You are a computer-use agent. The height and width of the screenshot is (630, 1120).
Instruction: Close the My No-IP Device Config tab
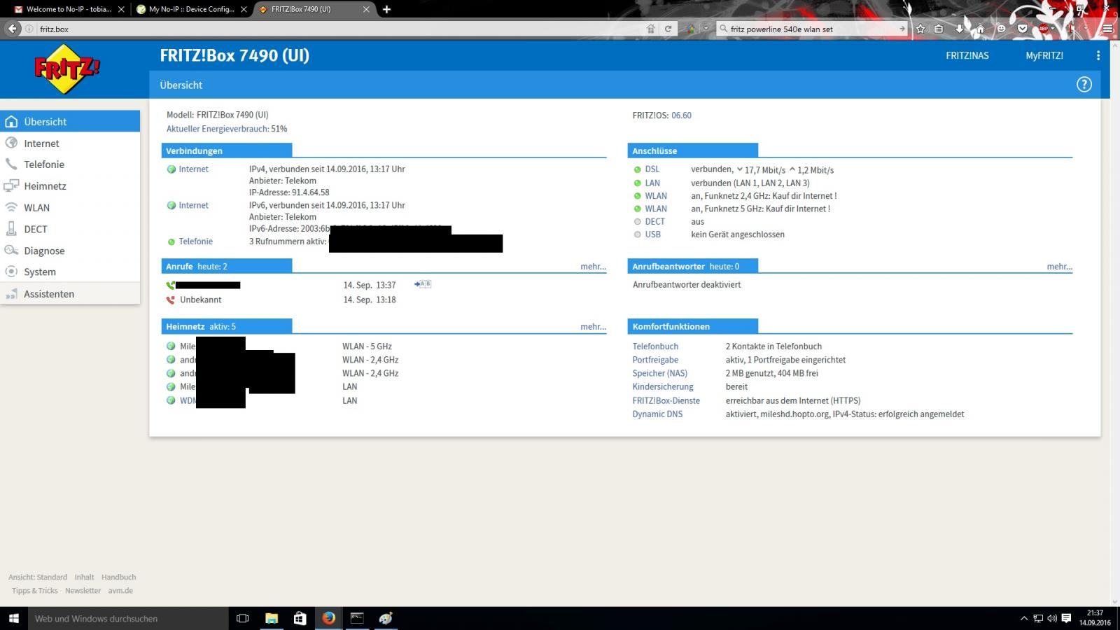click(244, 9)
